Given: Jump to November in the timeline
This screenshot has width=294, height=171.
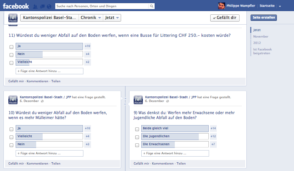Looking at the screenshot, I should coord(258,36).
